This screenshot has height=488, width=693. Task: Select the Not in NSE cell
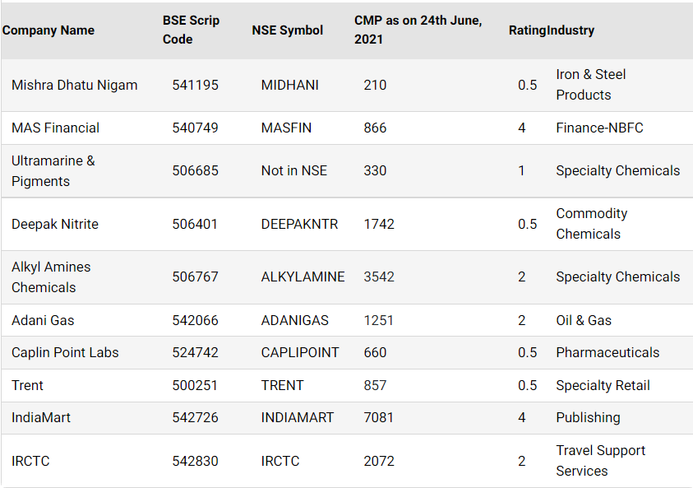click(294, 171)
